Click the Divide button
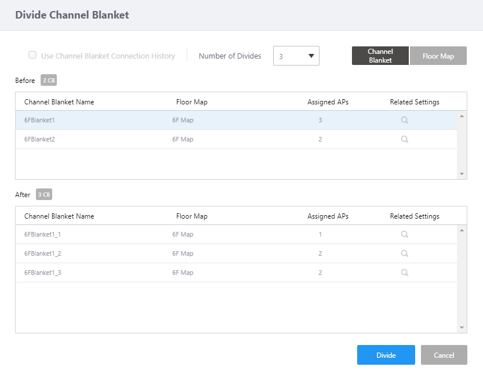 (386, 355)
